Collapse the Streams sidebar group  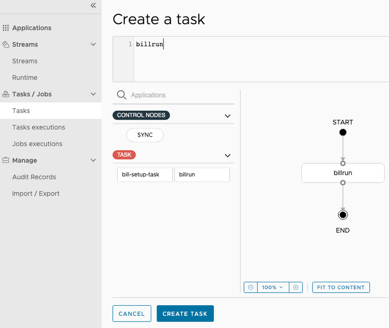point(93,44)
